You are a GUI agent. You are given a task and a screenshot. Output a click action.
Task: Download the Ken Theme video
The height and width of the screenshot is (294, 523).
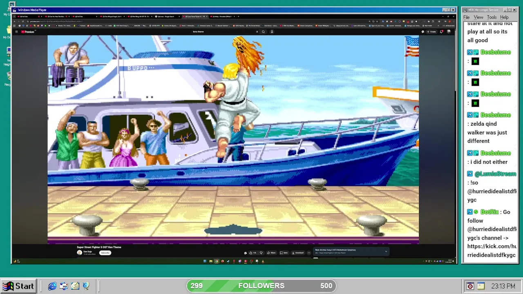pyautogui.click(x=298, y=253)
